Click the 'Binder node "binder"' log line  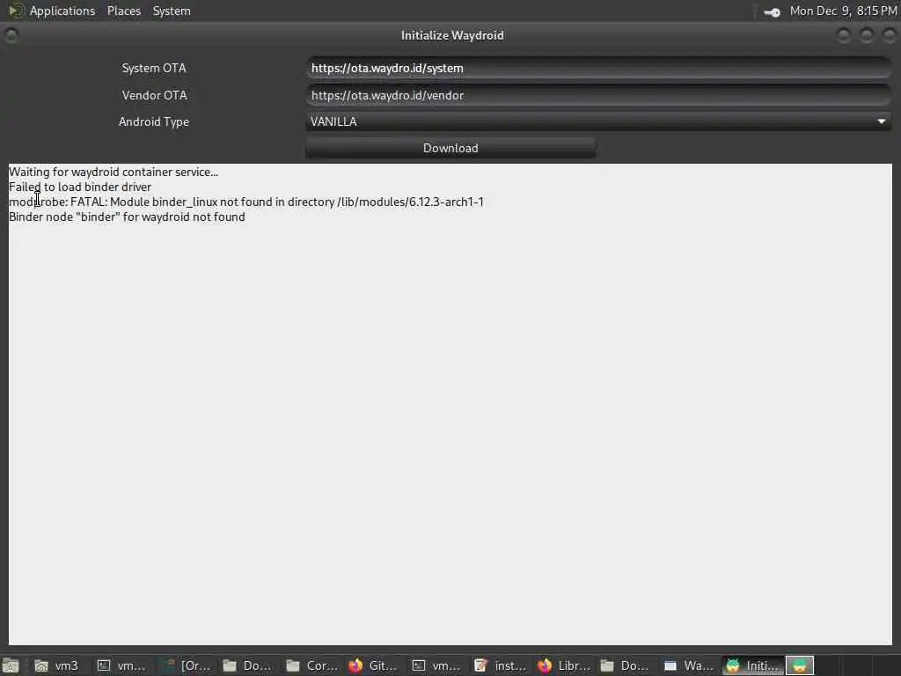127,217
